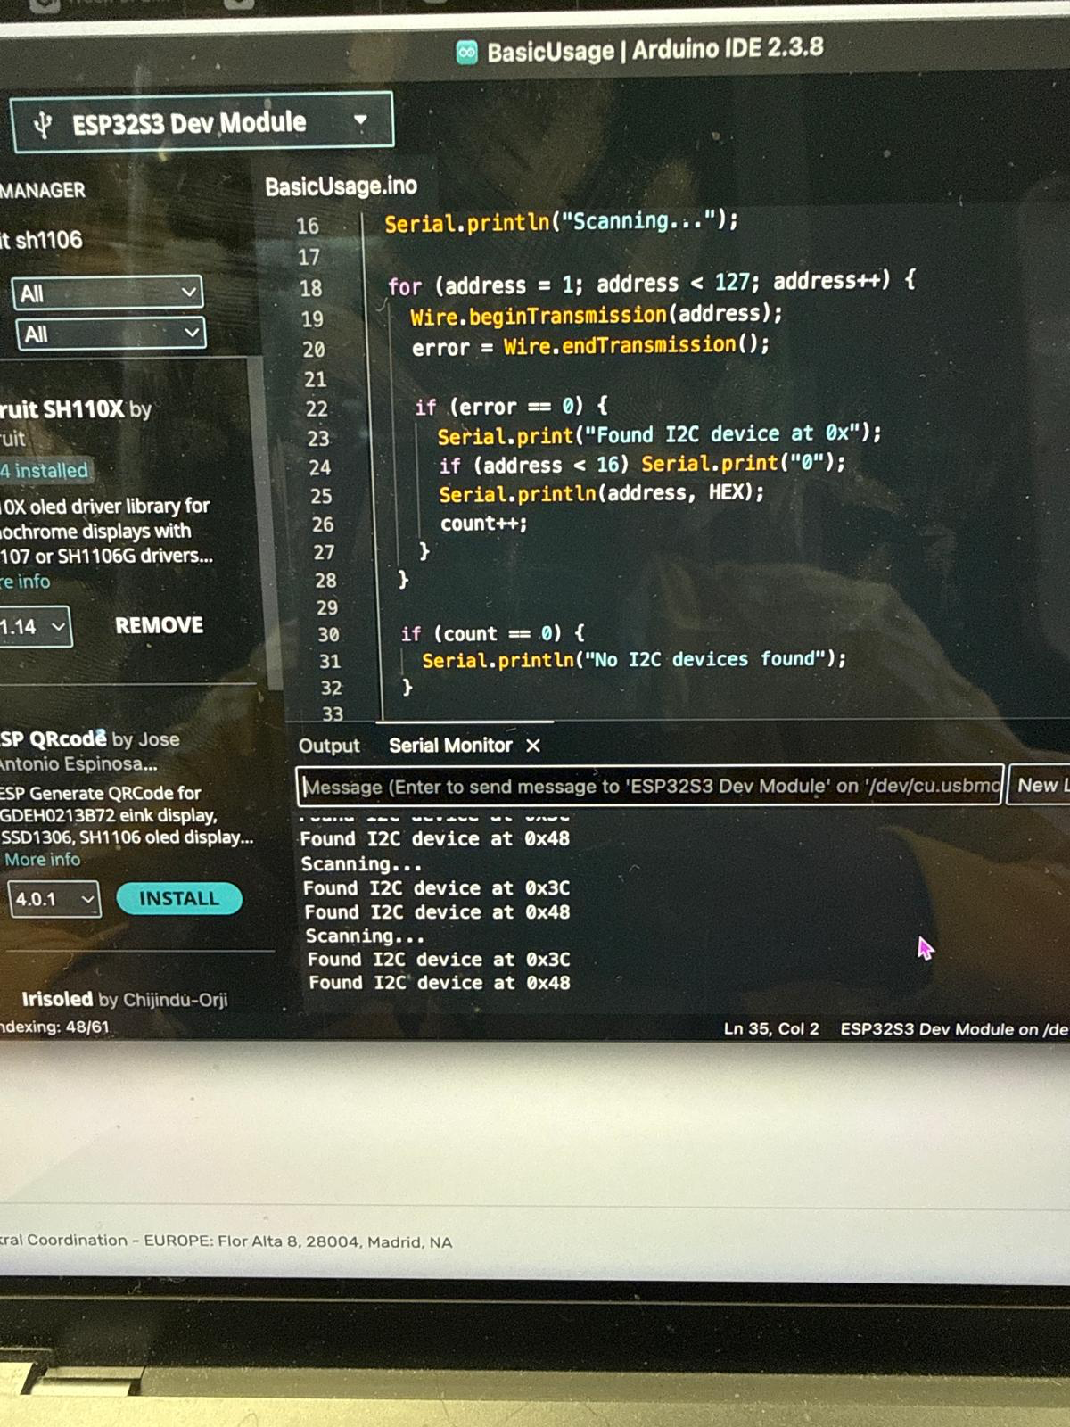Screen dimensions: 1070x1427
Task: Focus the serial message input field
Action: (x=650, y=786)
